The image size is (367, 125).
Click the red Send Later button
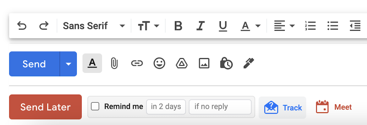click(45, 107)
